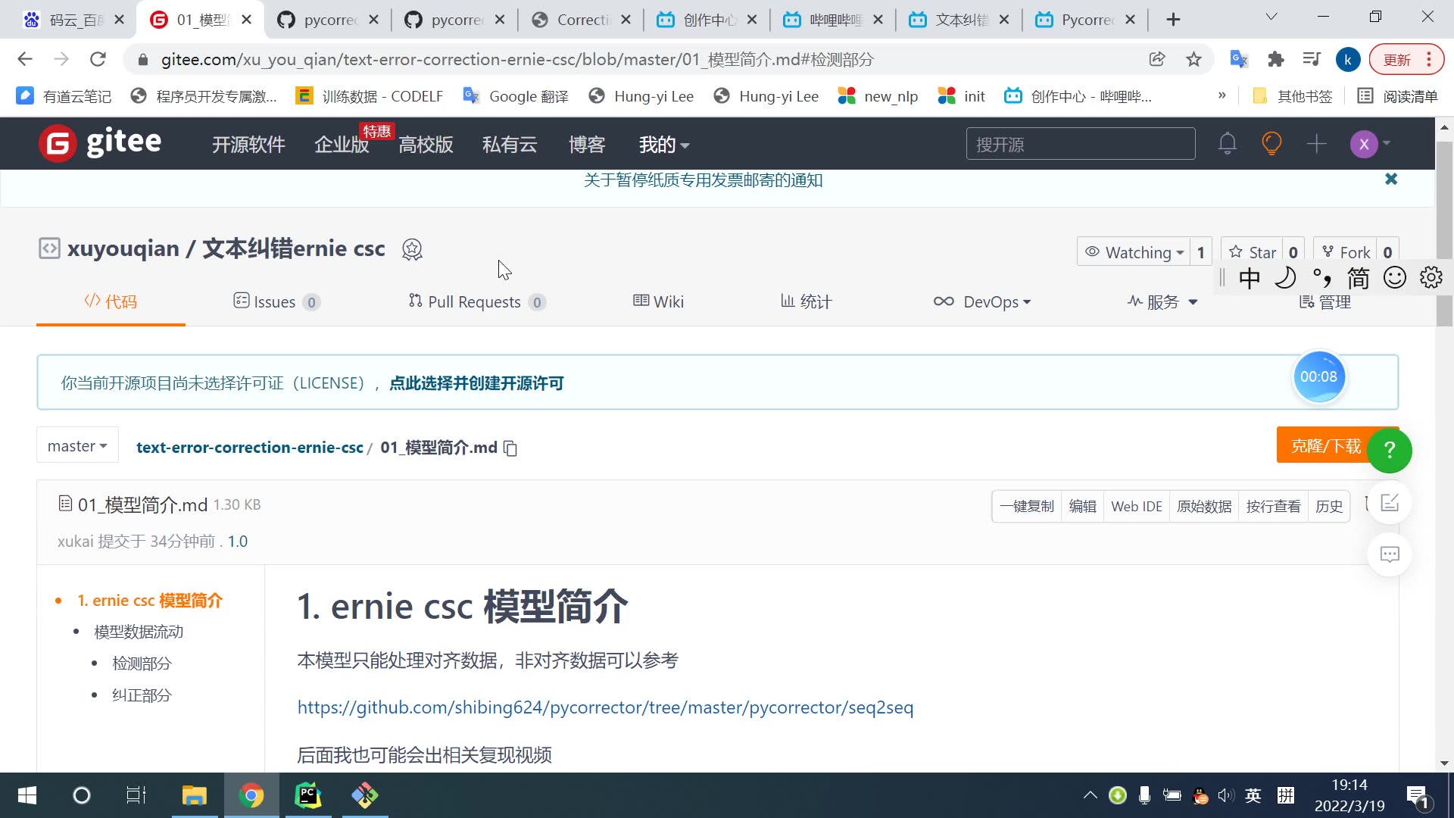The image size is (1454, 818).
Task: Show hidden system tray icons
Action: pos(1090,795)
